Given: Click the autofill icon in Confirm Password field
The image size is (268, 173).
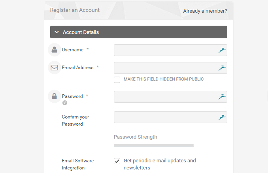Looking at the screenshot, I should [222, 117].
